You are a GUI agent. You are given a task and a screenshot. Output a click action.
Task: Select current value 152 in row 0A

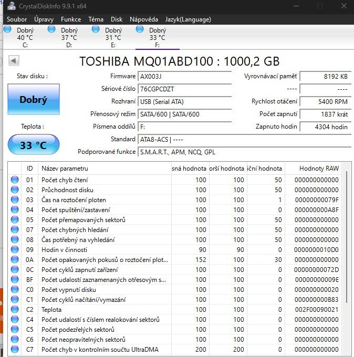click(201, 260)
